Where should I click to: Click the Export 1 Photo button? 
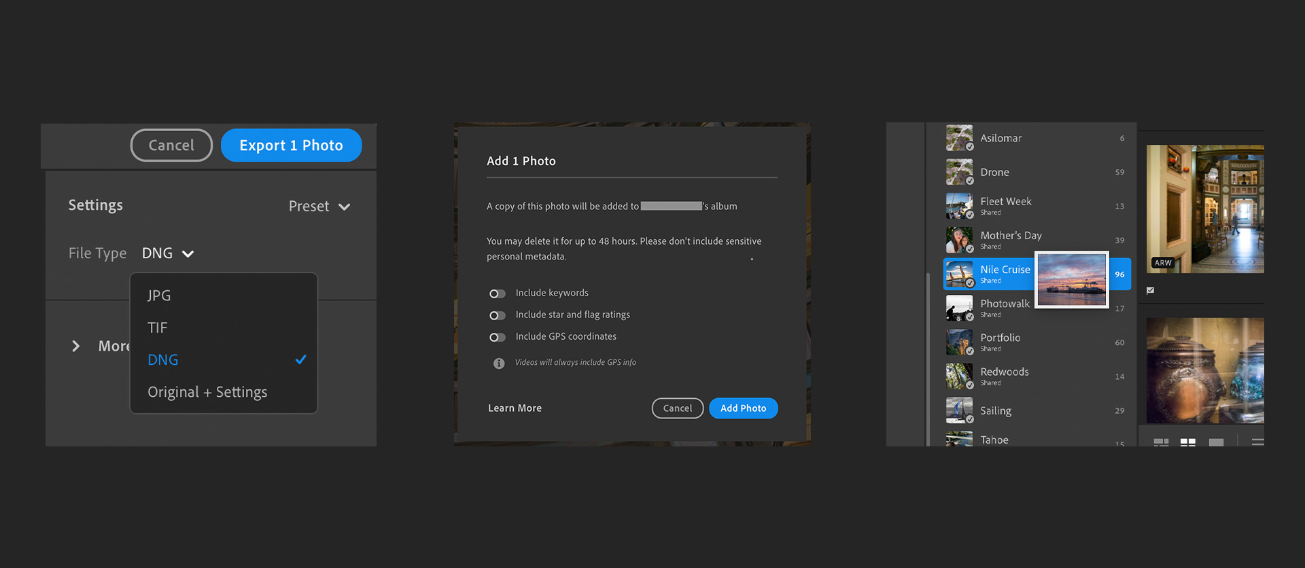pyautogui.click(x=291, y=145)
